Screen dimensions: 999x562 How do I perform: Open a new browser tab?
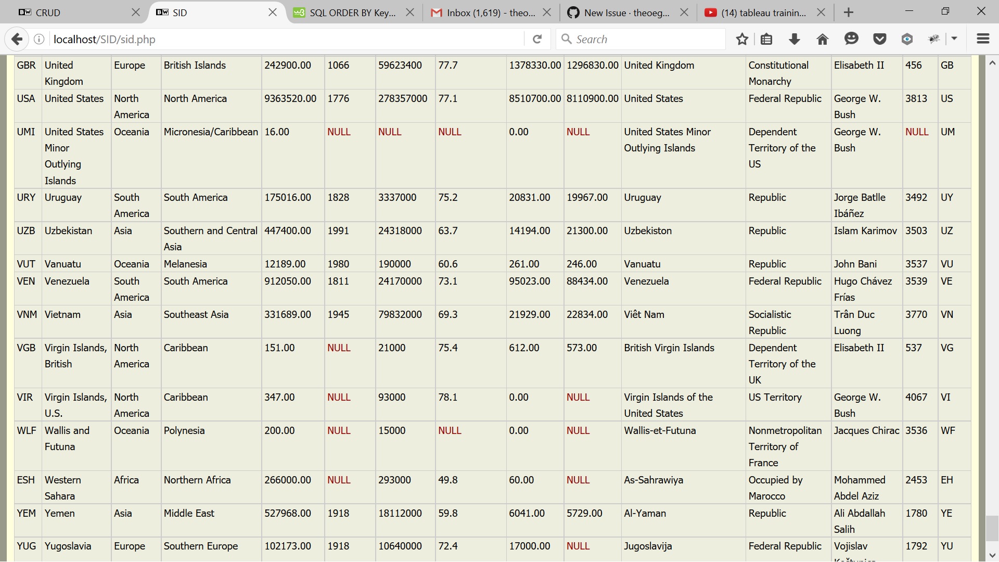coord(849,12)
